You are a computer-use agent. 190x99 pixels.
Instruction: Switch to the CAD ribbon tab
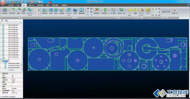(x=18, y=5)
